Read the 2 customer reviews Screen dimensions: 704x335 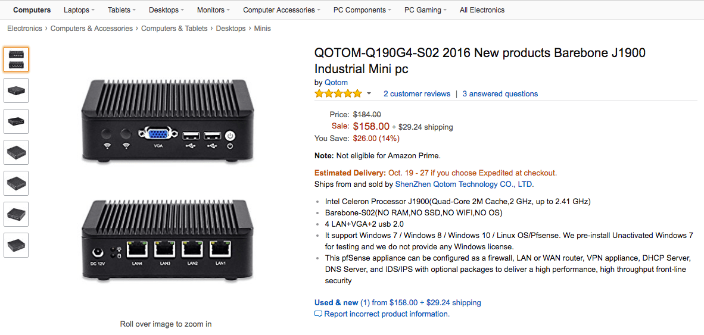pos(417,94)
